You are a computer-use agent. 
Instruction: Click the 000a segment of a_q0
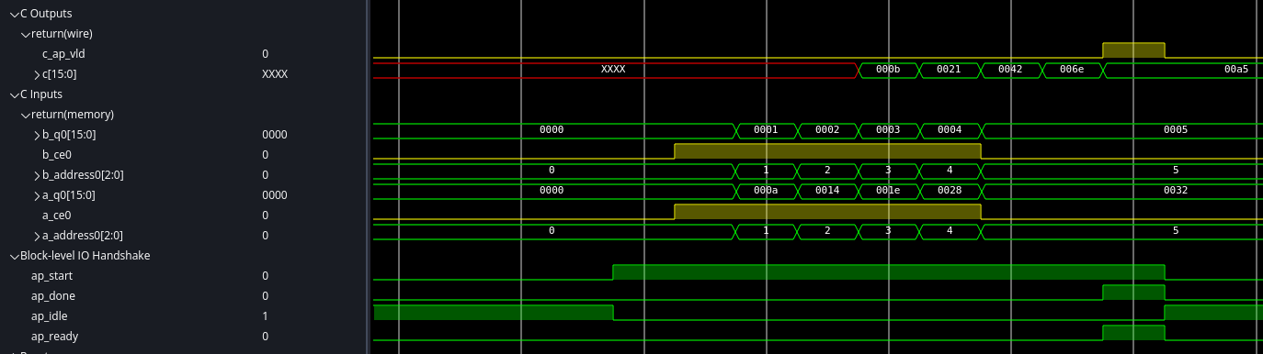click(766, 191)
